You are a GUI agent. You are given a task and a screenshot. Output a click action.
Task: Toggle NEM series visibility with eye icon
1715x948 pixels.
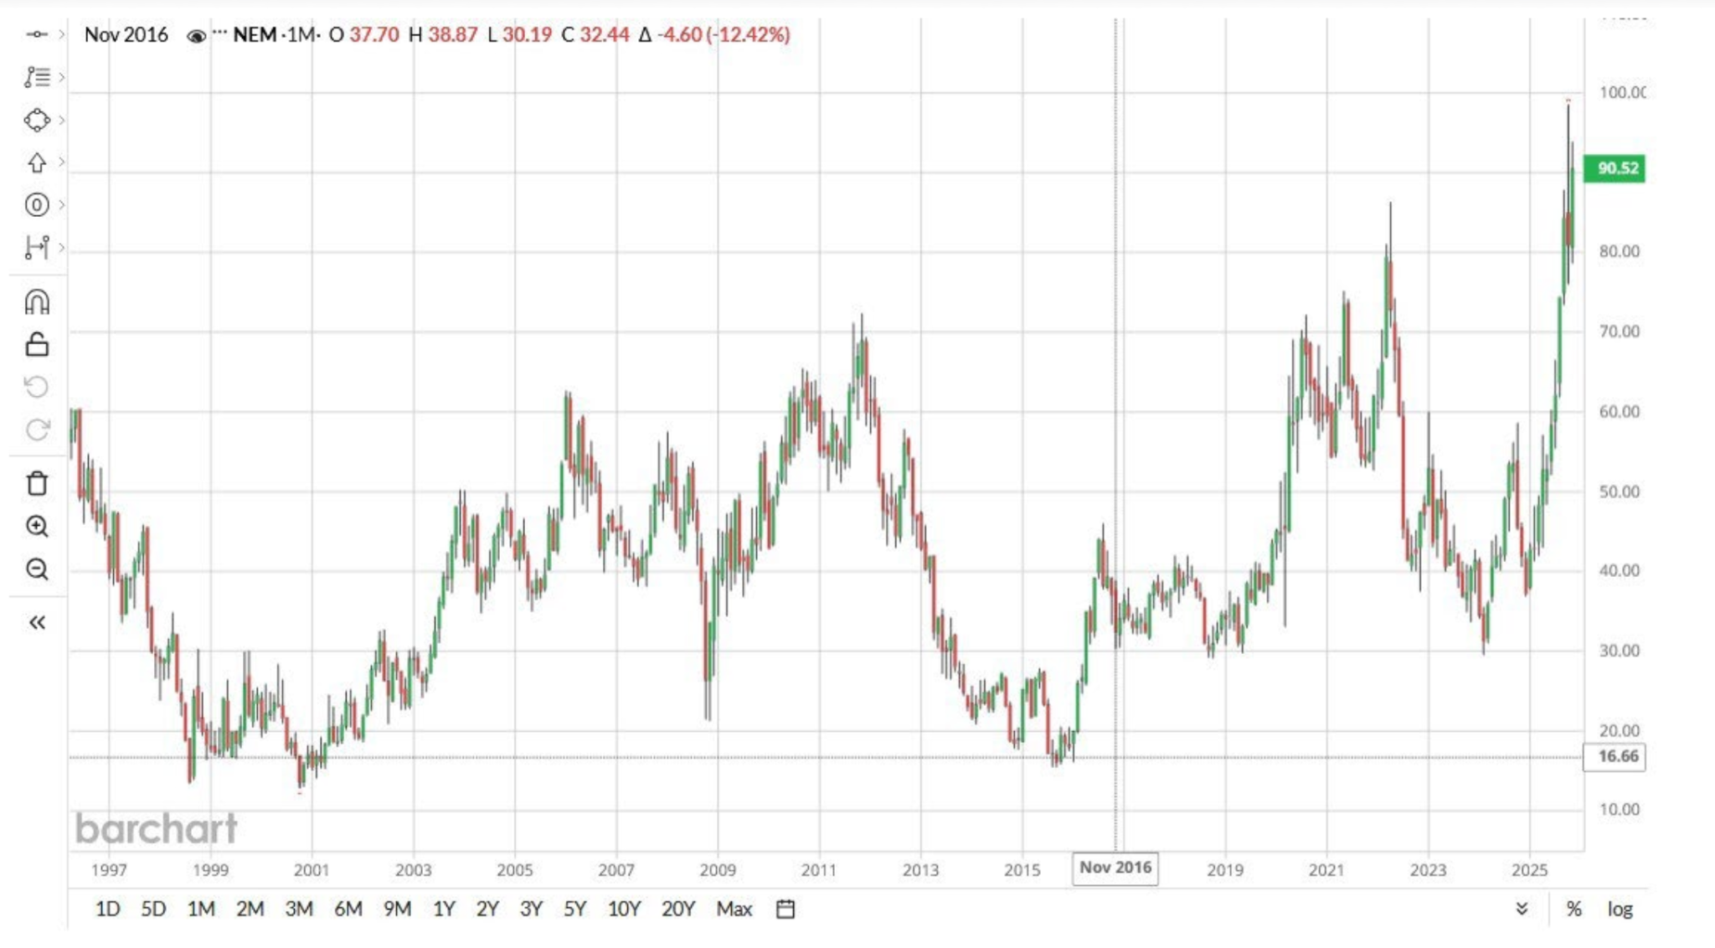pyautogui.click(x=195, y=36)
